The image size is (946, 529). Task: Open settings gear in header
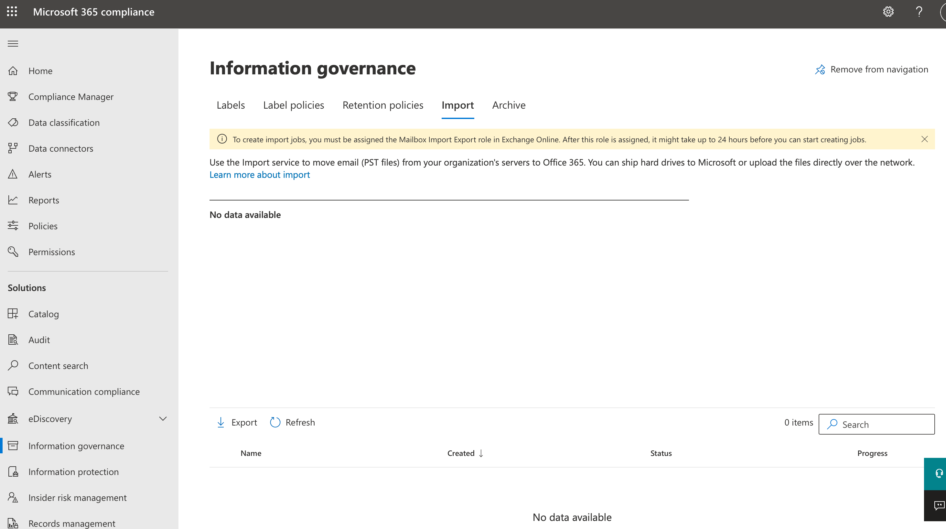[x=888, y=12]
